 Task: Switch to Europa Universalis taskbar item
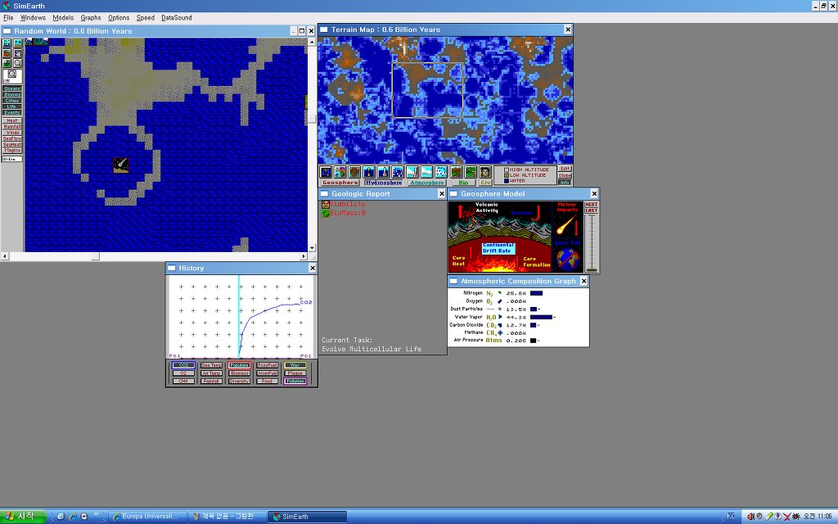(x=147, y=517)
